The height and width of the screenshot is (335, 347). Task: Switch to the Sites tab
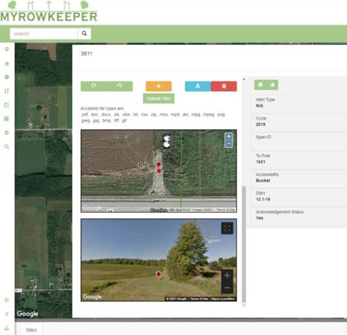31,330
